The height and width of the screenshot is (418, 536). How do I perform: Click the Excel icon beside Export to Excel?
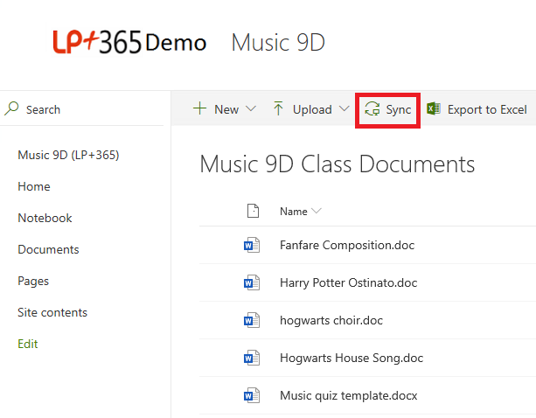pyautogui.click(x=434, y=108)
